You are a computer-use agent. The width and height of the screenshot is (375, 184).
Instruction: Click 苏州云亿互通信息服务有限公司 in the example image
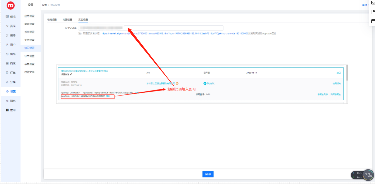click(x=161, y=84)
